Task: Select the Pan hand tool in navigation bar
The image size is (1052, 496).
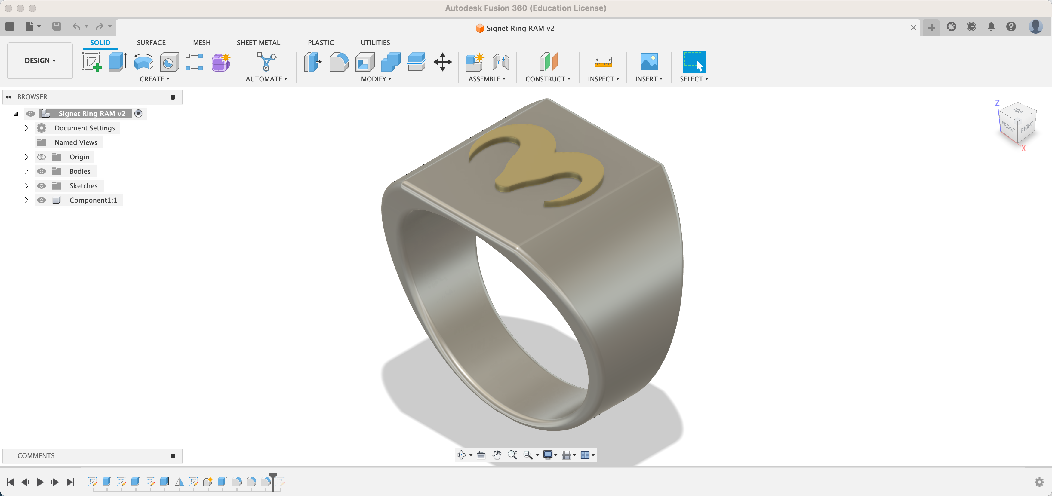Action: [497, 455]
